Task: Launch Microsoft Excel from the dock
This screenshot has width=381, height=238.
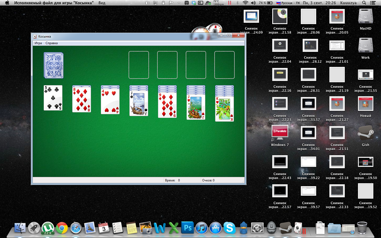Action: coord(174,228)
